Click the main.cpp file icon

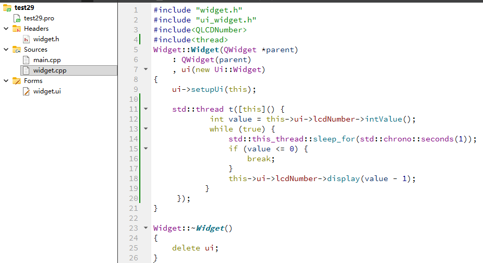click(x=26, y=60)
